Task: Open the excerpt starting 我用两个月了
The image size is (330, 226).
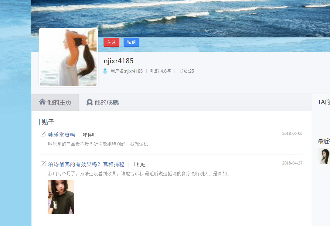Action: [x=139, y=174]
